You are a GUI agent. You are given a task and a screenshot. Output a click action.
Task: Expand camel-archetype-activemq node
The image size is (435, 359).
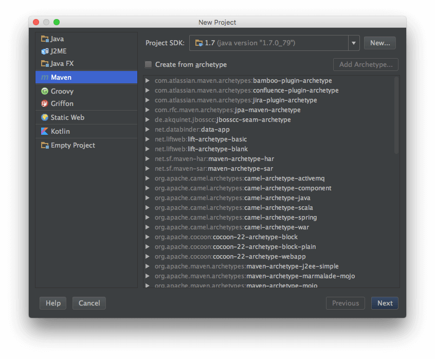tap(148, 178)
